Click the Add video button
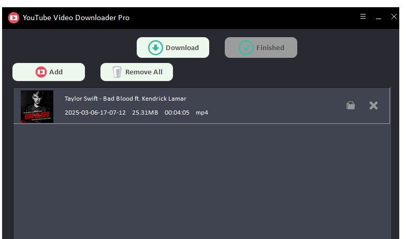This screenshot has width=406, height=239. (49, 72)
